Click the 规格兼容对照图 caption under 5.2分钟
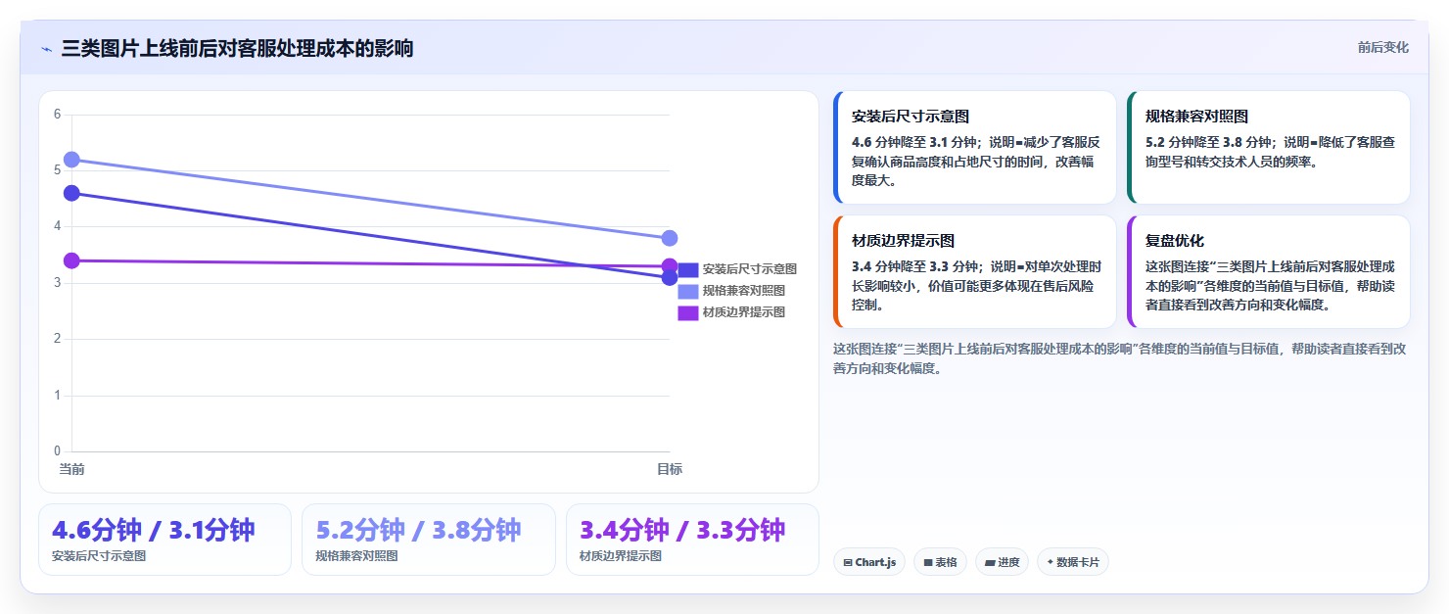 (356, 555)
